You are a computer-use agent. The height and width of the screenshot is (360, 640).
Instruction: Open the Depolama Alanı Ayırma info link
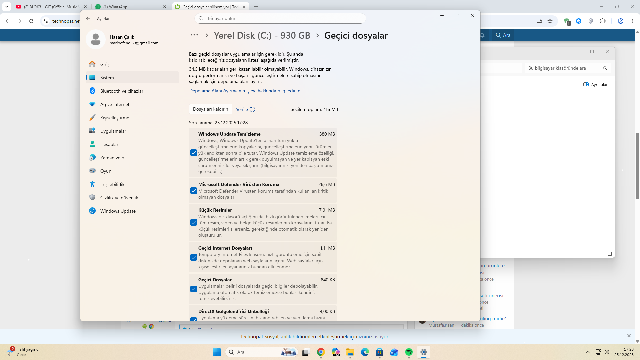click(x=245, y=91)
